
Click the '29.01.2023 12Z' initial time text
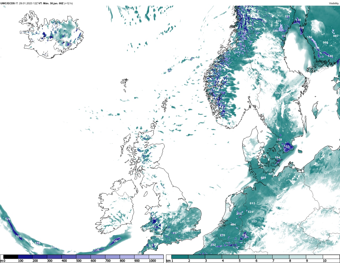[28, 3]
